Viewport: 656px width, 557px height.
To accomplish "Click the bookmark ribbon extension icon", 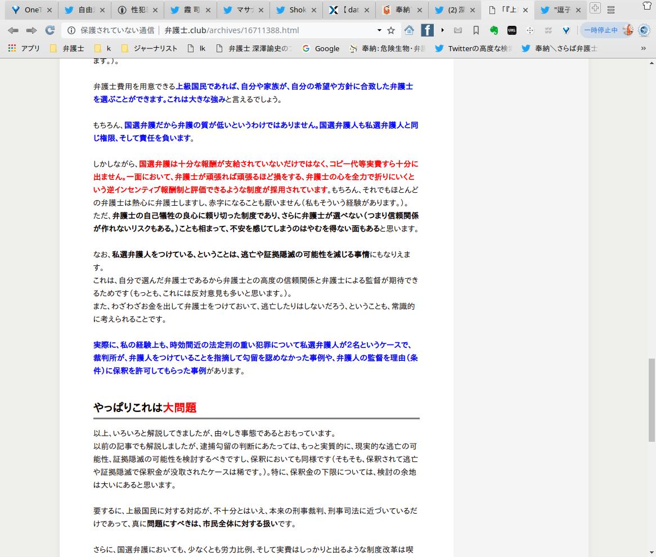I will click(x=476, y=30).
